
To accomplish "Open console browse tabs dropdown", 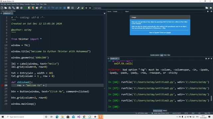I will 108,59.
